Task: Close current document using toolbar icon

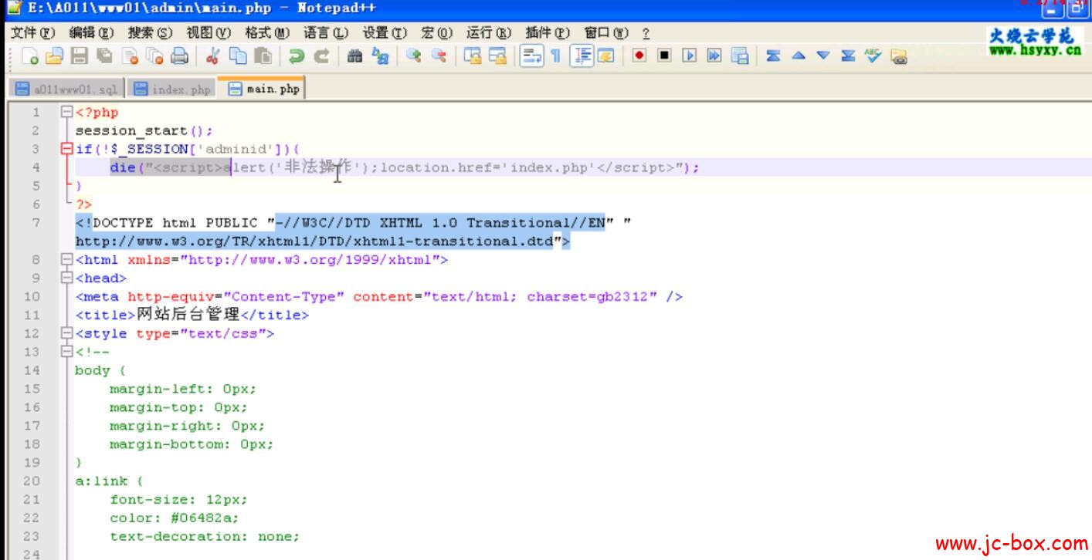Action: (130, 56)
